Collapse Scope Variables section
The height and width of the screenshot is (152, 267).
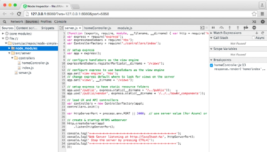pos(211,49)
